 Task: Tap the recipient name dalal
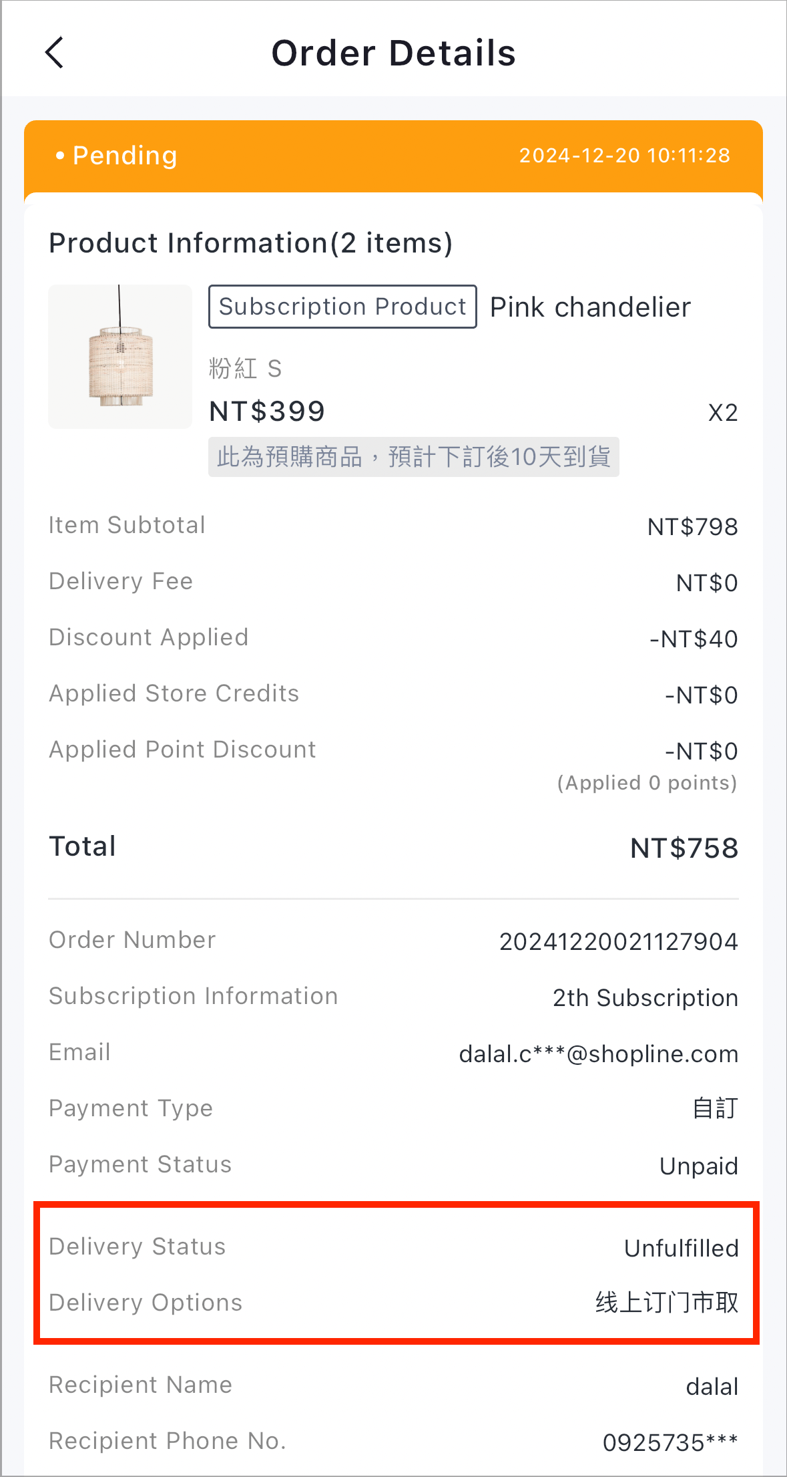pos(712,1387)
